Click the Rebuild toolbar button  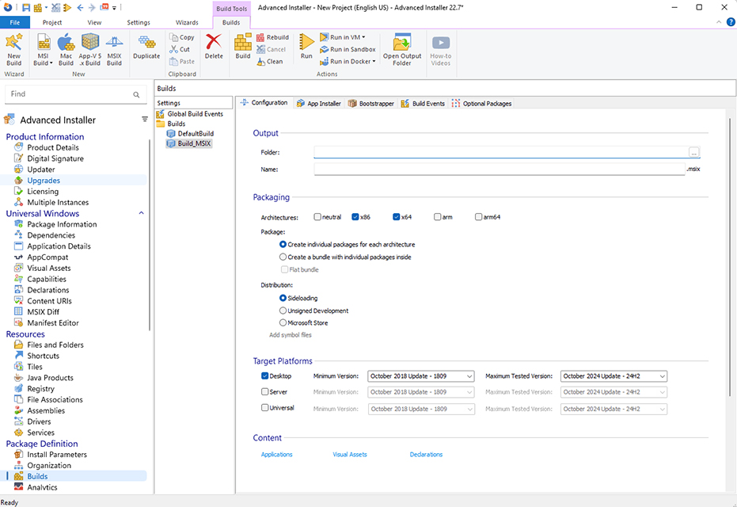pyautogui.click(x=272, y=37)
